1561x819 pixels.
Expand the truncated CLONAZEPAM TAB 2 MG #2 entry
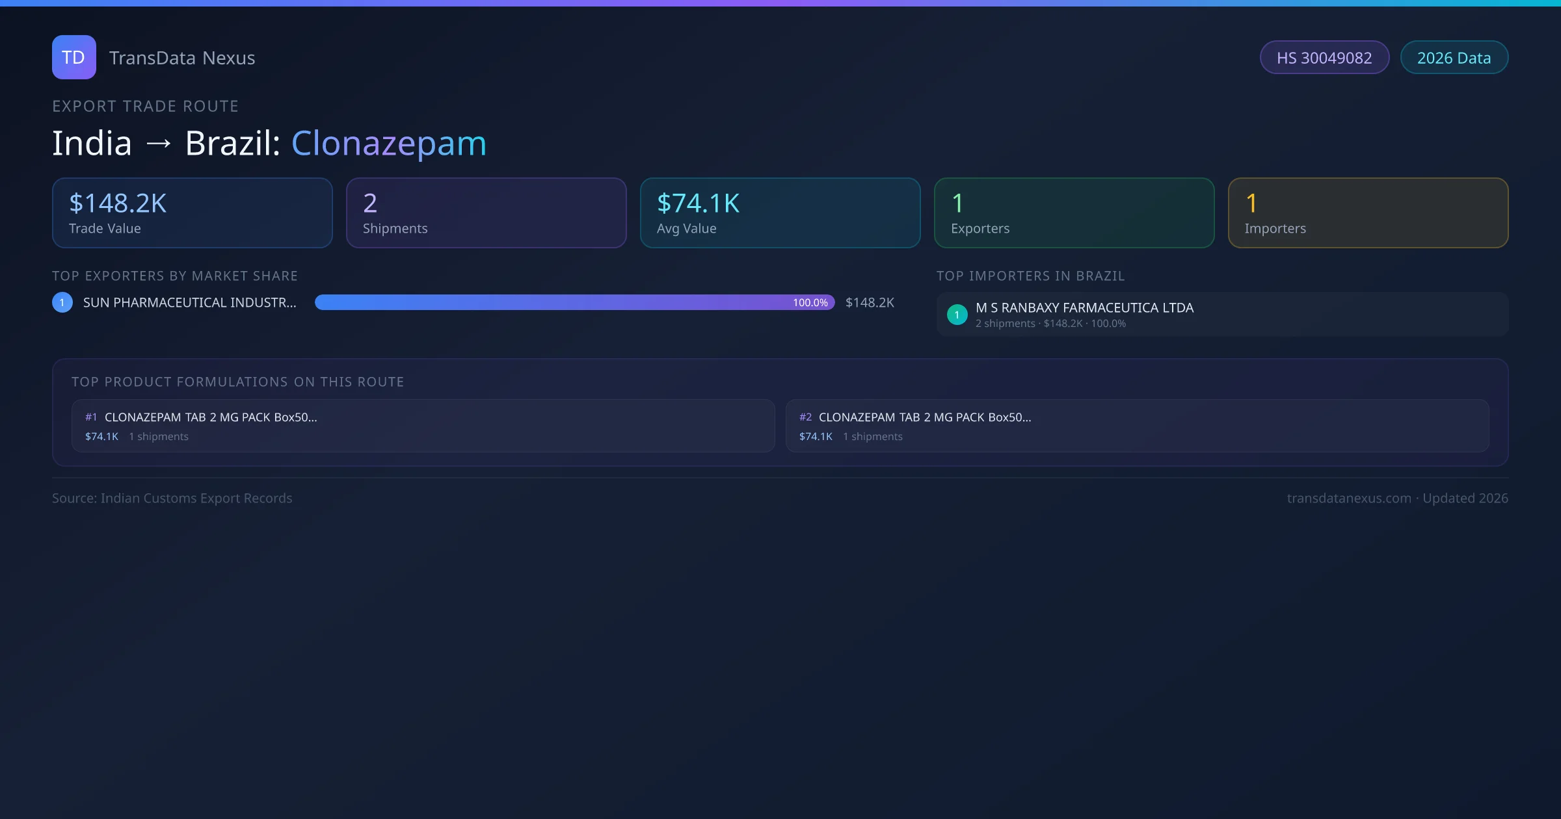coord(926,417)
